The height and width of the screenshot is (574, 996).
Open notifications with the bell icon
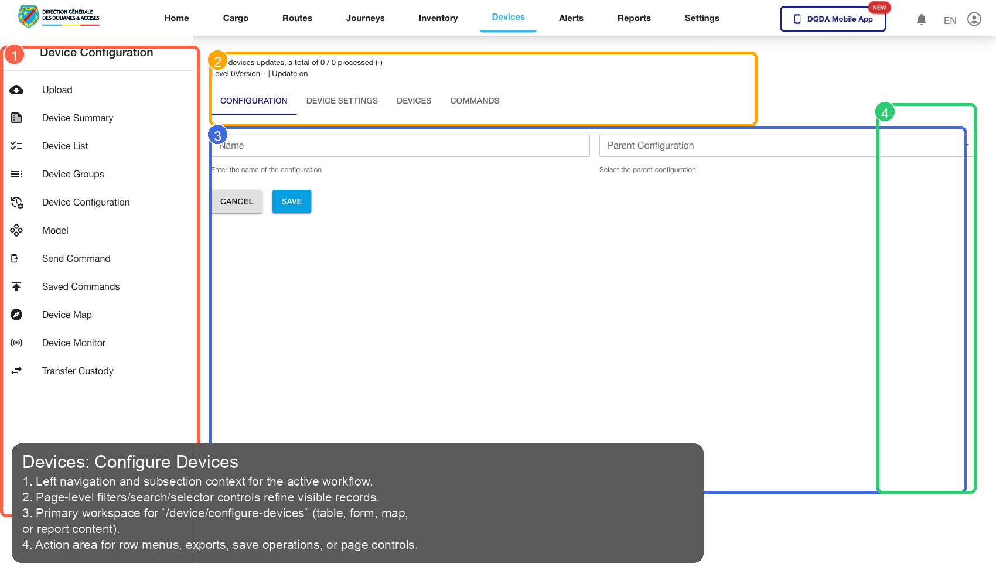click(922, 19)
